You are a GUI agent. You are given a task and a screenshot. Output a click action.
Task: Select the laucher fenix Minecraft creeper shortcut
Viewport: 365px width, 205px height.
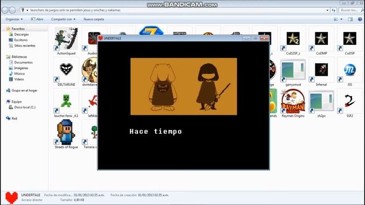[x=66, y=101]
